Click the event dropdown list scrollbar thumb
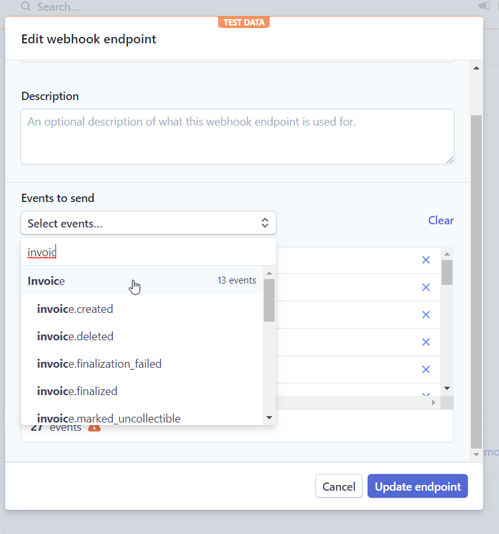The height and width of the screenshot is (534, 499). tap(269, 300)
